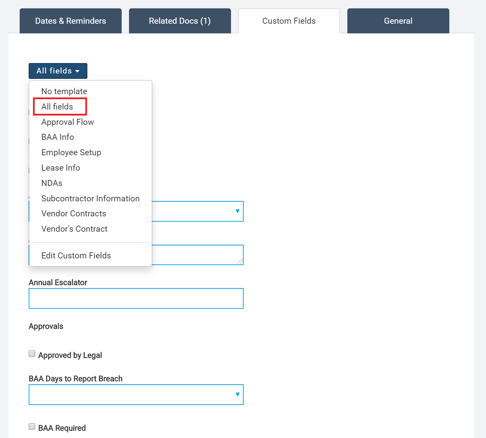The height and width of the screenshot is (438, 486).
Task: Tick the Approved by Legal checkbox
Action: [32, 354]
